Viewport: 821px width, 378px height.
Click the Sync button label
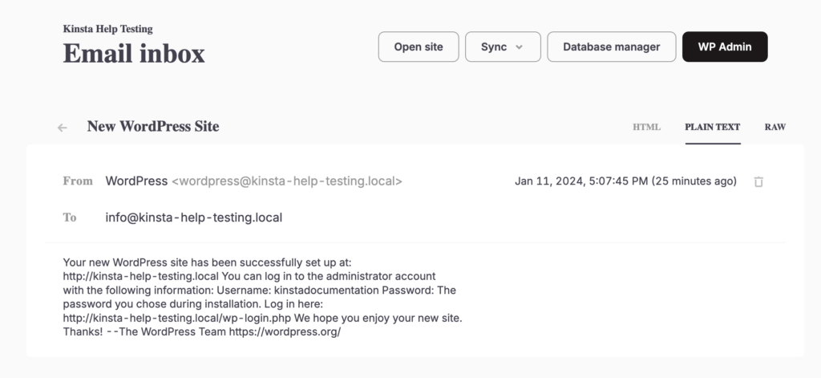coord(493,47)
